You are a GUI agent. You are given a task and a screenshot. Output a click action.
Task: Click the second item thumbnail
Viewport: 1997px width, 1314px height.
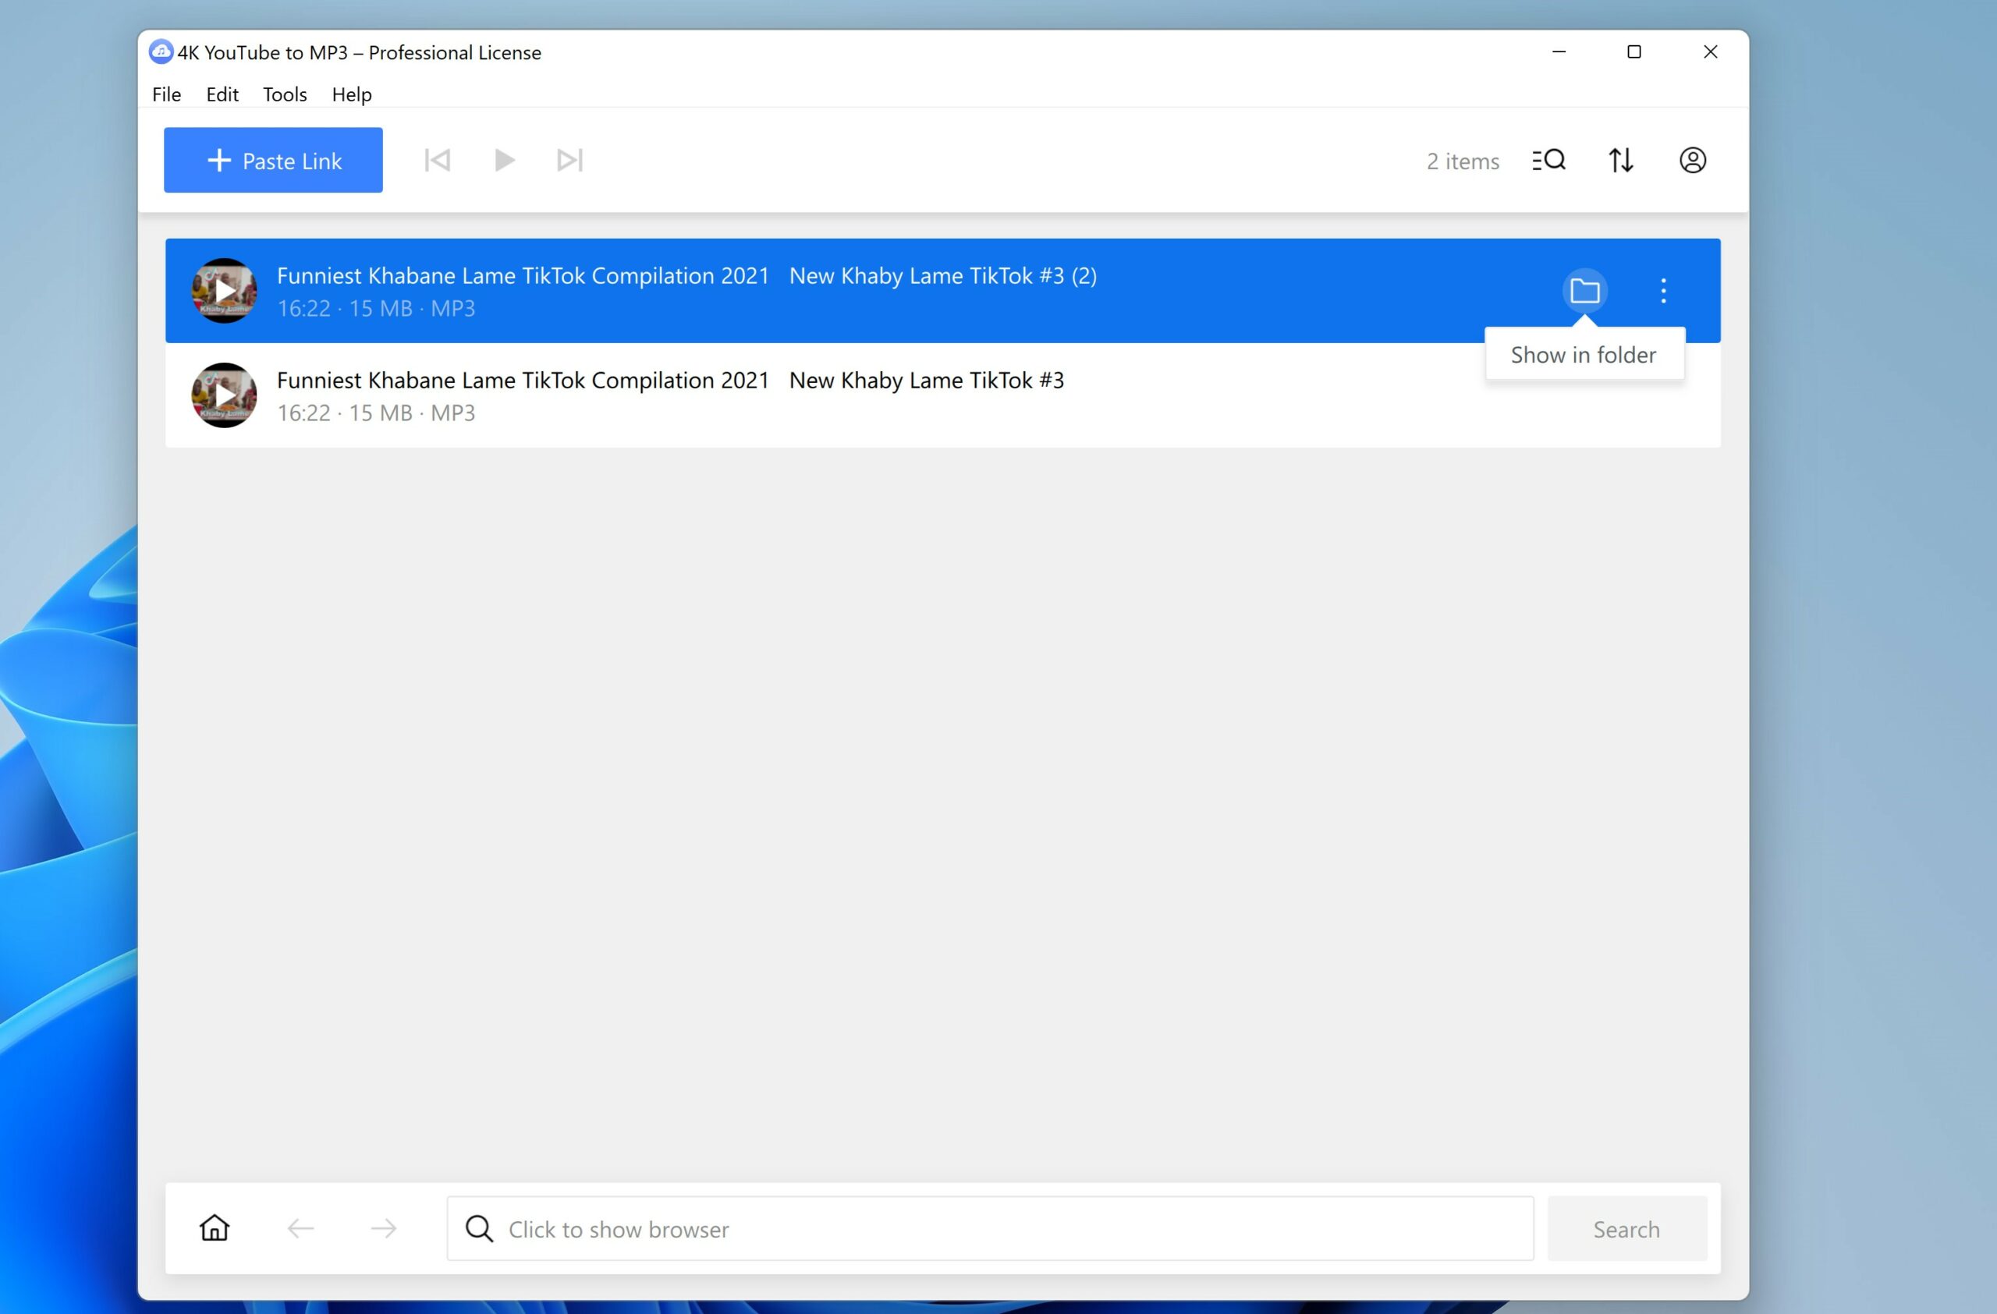click(x=225, y=395)
